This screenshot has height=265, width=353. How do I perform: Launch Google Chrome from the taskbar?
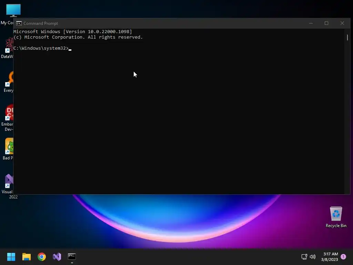[42, 257]
